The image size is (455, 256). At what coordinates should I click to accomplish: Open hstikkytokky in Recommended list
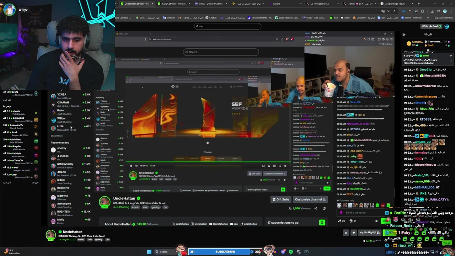coord(70,165)
